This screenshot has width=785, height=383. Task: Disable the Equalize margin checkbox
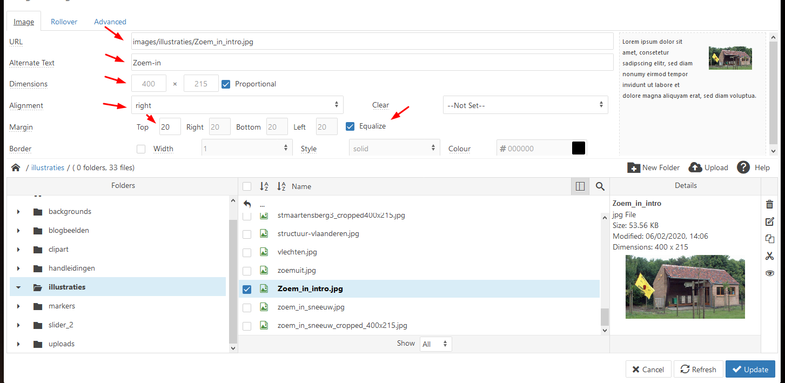point(350,126)
